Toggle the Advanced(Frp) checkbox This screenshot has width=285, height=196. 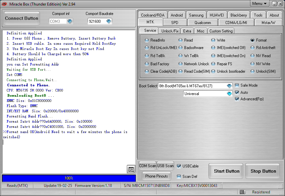point(237,99)
